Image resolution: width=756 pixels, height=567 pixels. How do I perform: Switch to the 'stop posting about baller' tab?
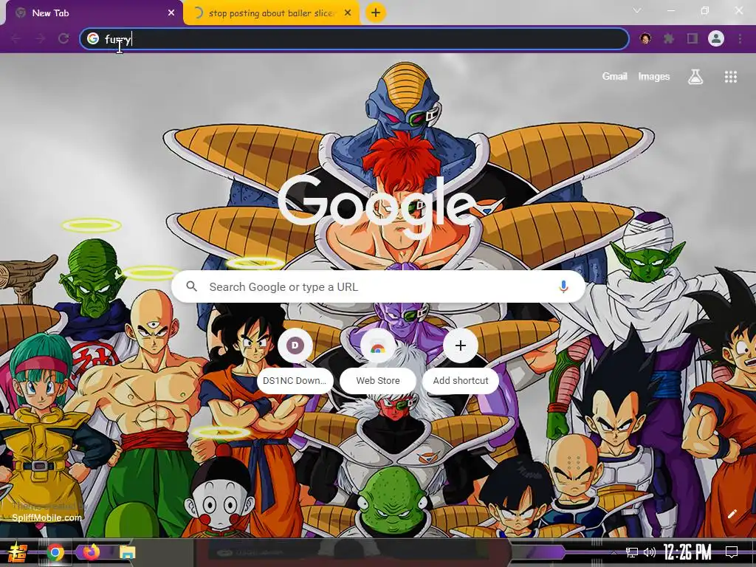tap(272, 13)
